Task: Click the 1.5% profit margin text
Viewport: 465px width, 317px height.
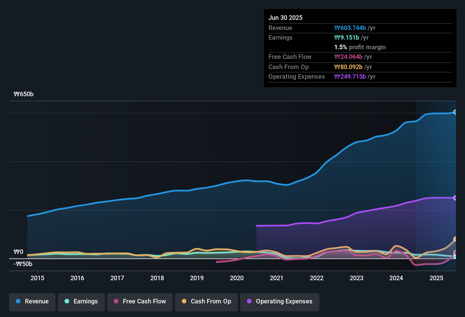Action: click(x=360, y=47)
